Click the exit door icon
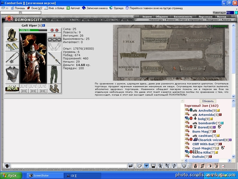The image size is (238, 179). click(216, 166)
